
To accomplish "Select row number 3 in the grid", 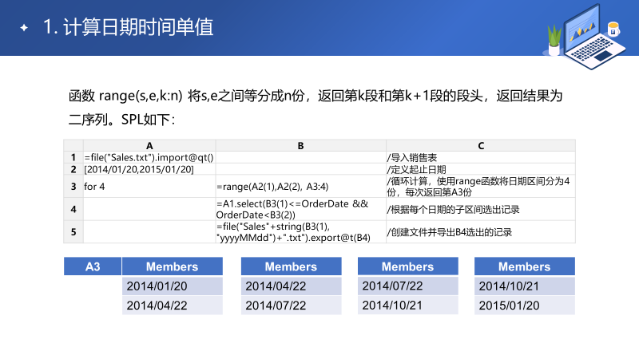I will [x=73, y=187].
